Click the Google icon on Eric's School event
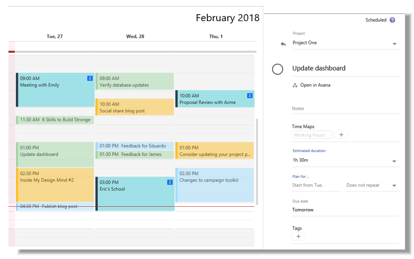 [x=170, y=183]
